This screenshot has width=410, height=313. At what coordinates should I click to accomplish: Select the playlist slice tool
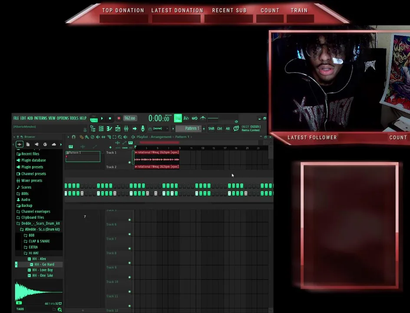[x=109, y=137]
